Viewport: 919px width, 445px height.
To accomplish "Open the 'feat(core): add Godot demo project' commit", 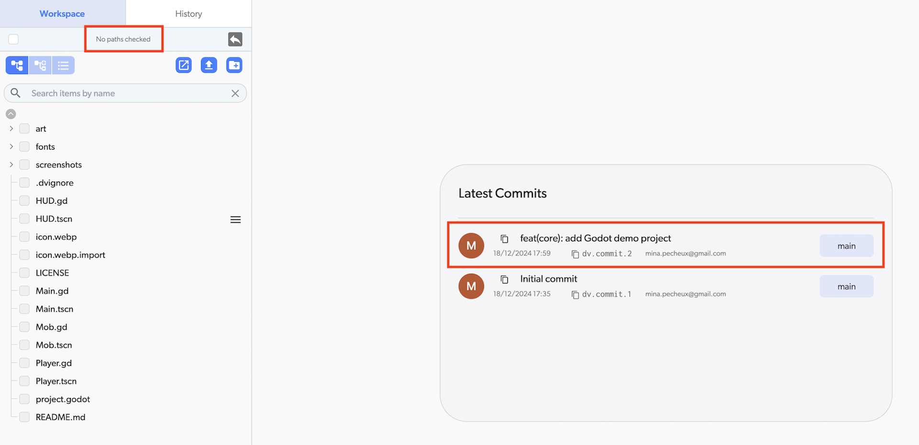I will (595, 238).
